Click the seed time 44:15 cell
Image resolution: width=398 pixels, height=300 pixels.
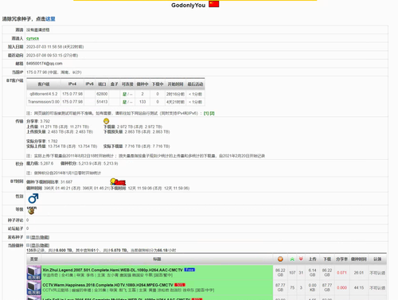click(x=359, y=288)
